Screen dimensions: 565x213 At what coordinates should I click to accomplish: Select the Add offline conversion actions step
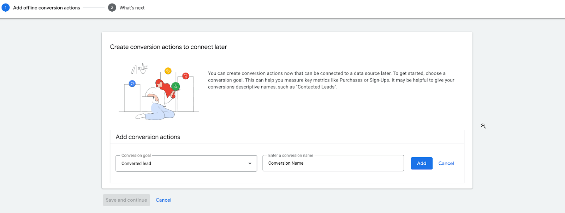tap(47, 8)
